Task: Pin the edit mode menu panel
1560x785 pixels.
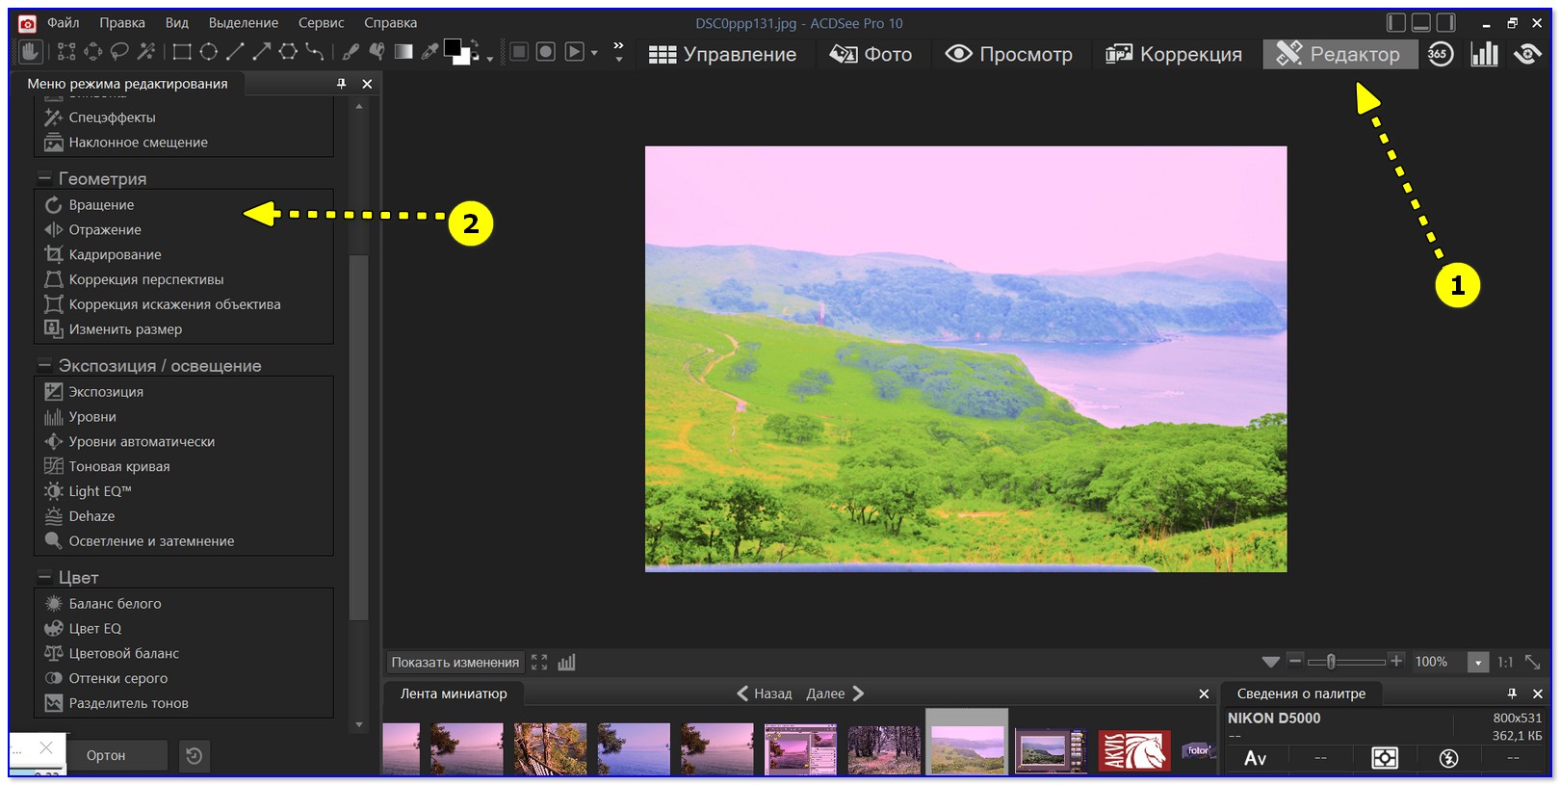Action: click(341, 84)
